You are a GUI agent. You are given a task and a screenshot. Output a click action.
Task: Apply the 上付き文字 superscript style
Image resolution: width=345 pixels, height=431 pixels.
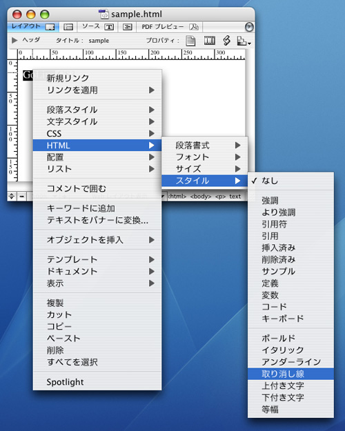tap(290, 385)
